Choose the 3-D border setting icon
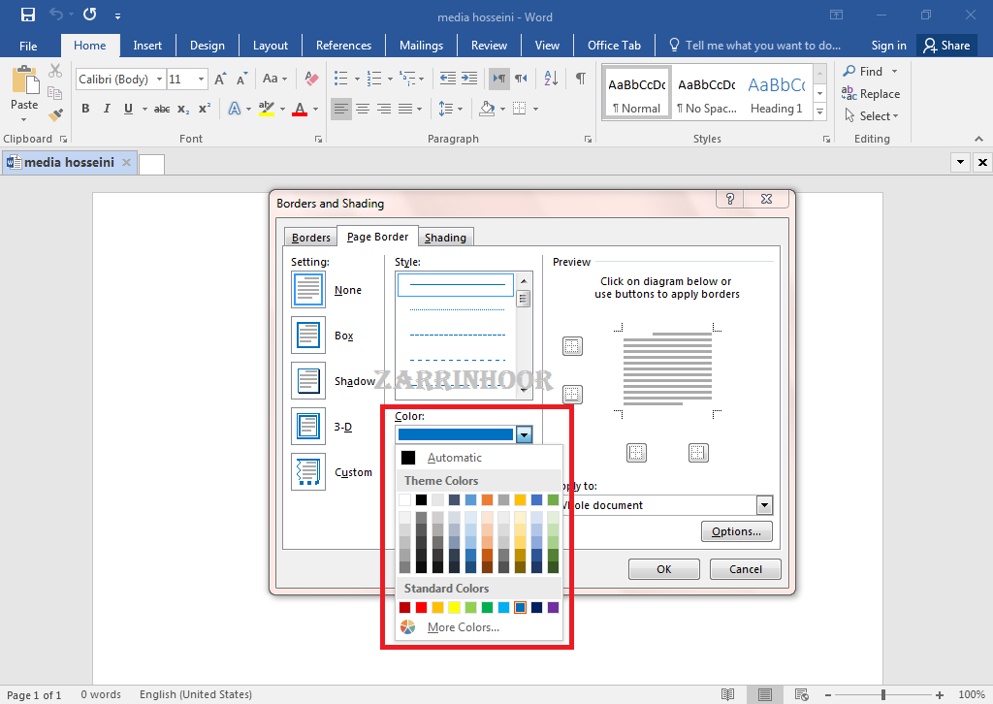 [x=308, y=427]
